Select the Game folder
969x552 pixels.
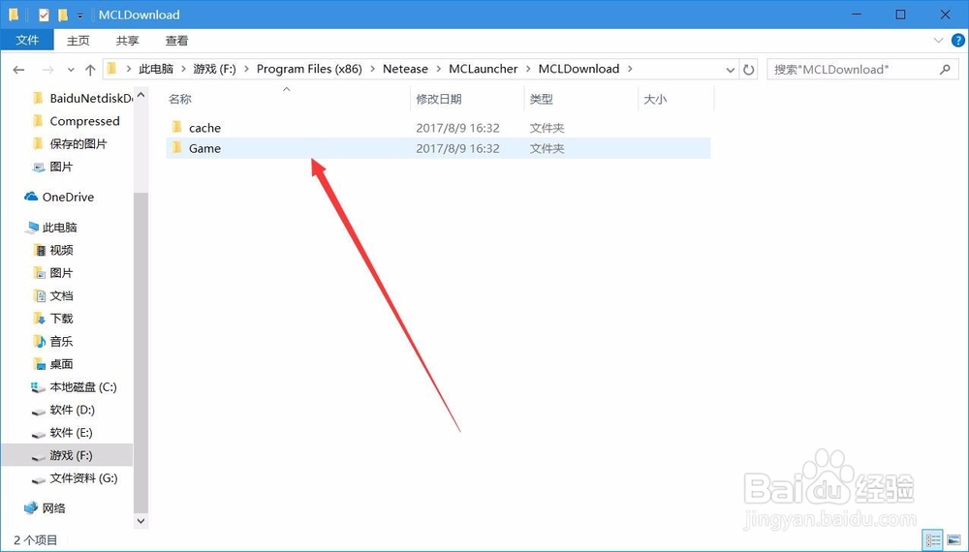click(438, 148)
